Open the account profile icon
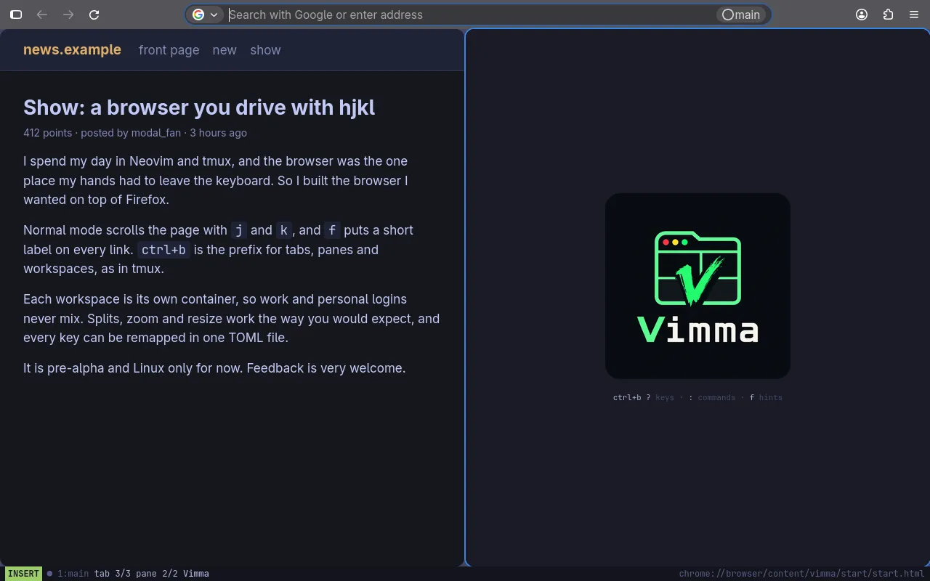Image resolution: width=930 pixels, height=581 pixels. 862,15
